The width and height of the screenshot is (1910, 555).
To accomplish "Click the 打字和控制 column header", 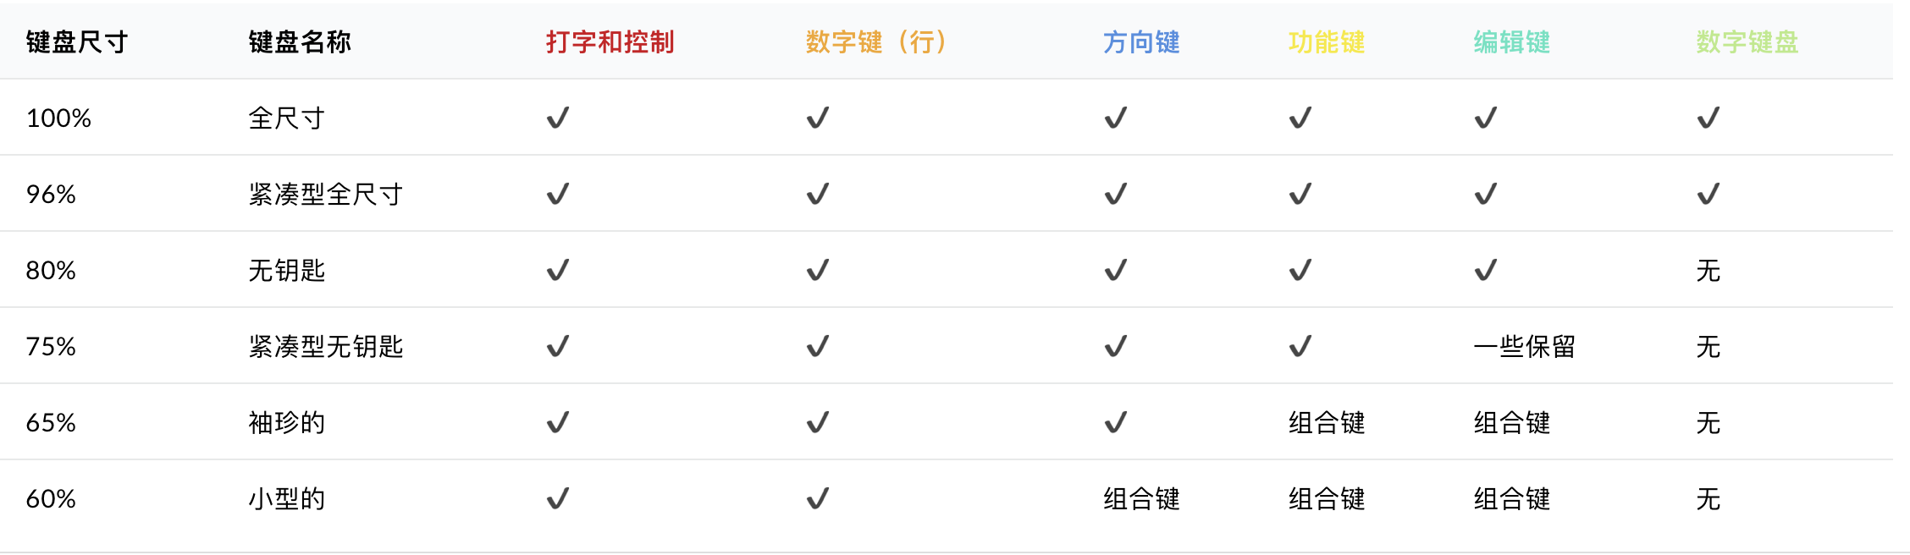I will [610, 41].
